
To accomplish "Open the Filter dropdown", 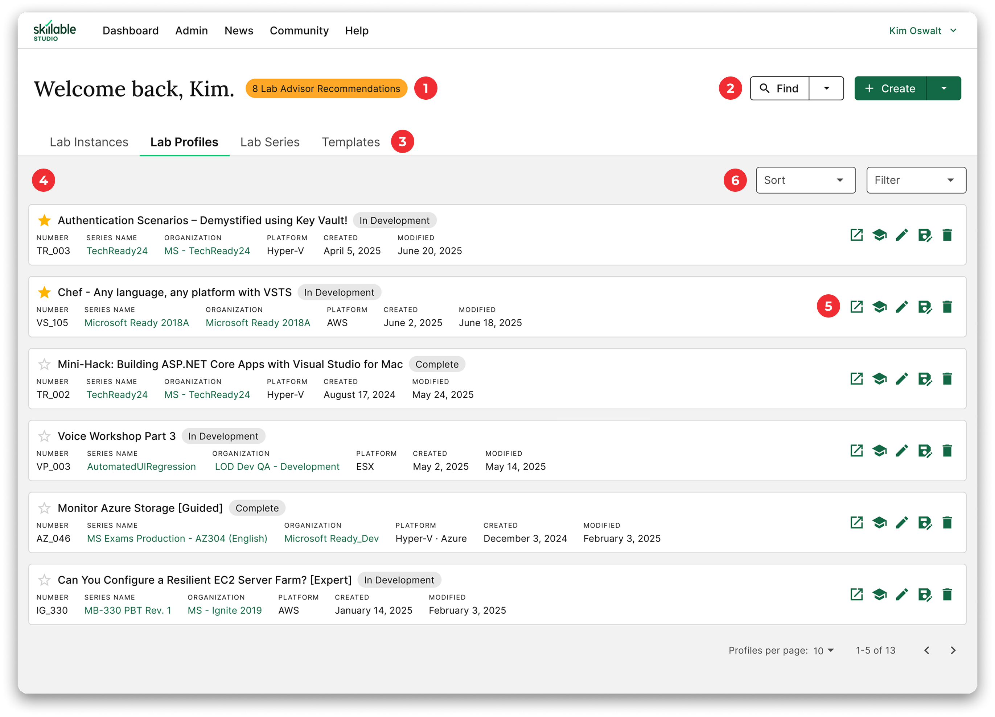I will 916,180.
